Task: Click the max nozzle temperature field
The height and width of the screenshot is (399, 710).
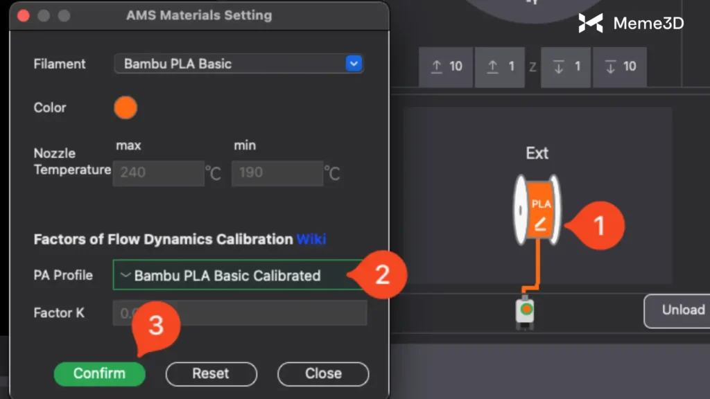Action: point(158,172)
